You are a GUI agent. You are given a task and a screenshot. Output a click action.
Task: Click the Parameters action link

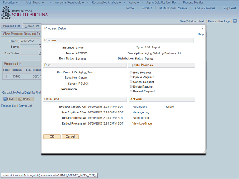click(140, 107)
